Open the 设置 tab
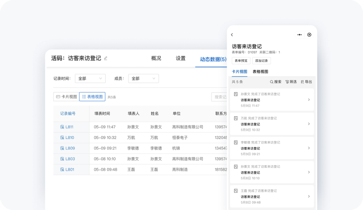This screenshot has height=210, width=363. [181, 58]
